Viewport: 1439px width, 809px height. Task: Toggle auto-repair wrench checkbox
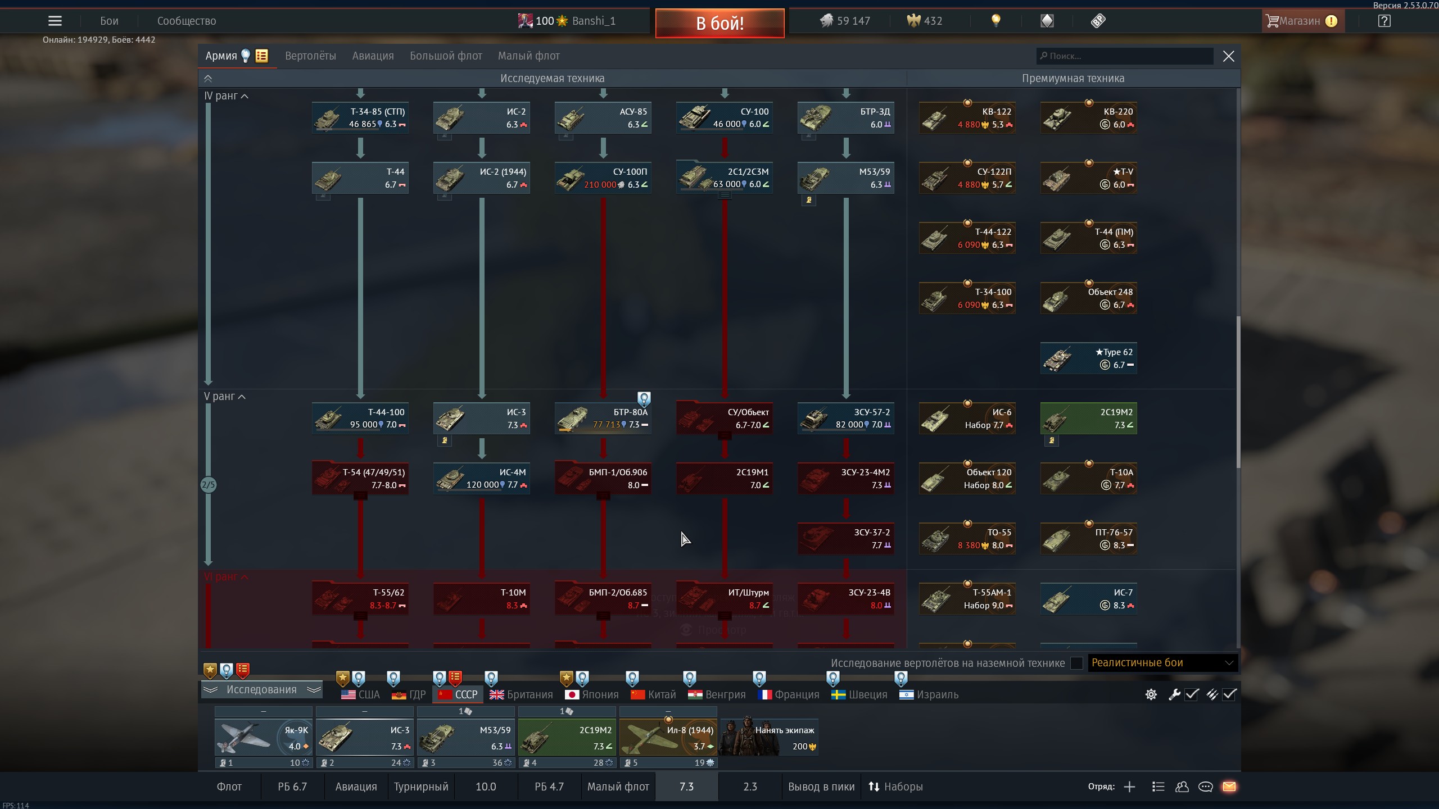point(1192,694)
